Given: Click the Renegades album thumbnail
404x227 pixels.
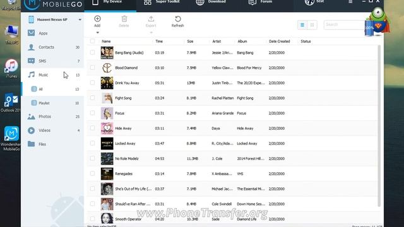Looking at the screenshot, I should [107, 174].
